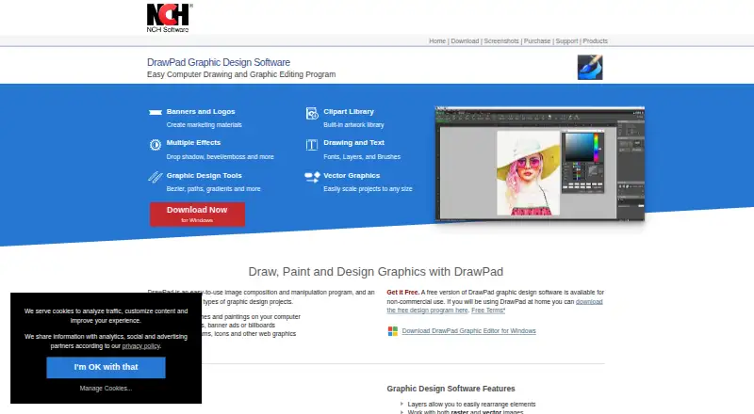Screen dimensions: 754x414
Task: Open the privacy policy link
Action: [140, 346]
